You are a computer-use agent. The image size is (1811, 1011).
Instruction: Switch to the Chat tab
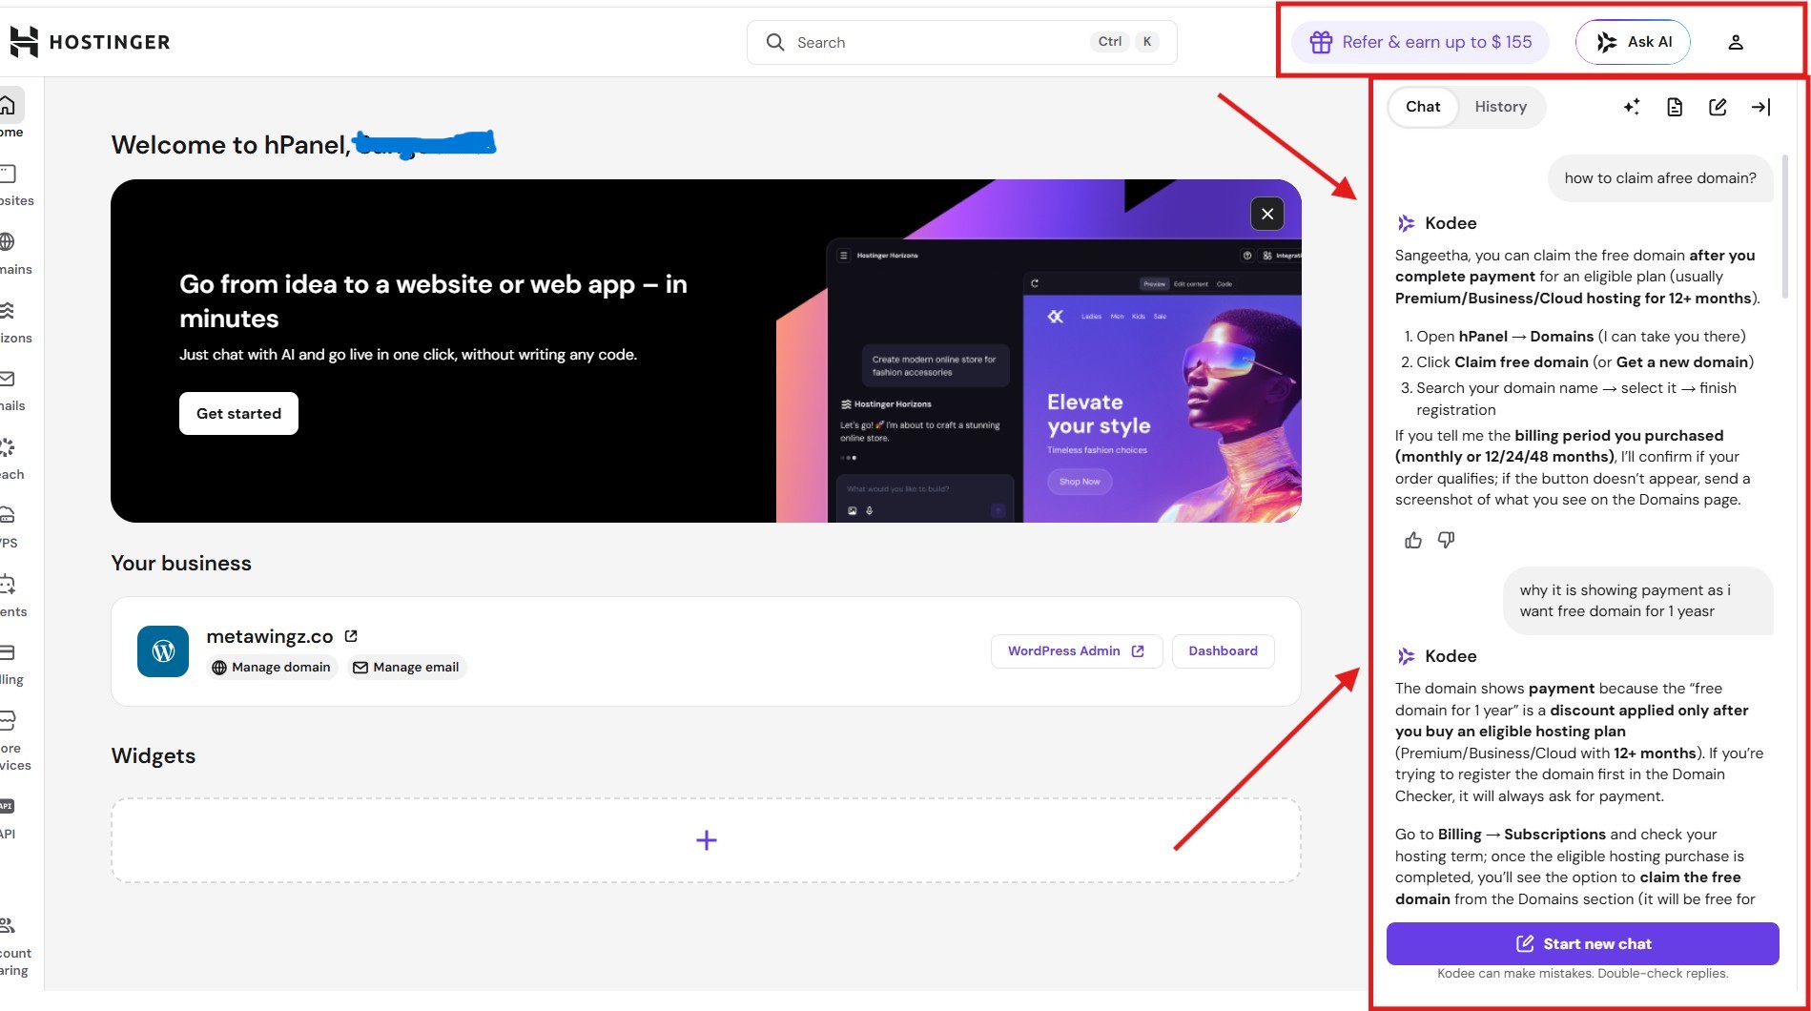pos(1423,107)
